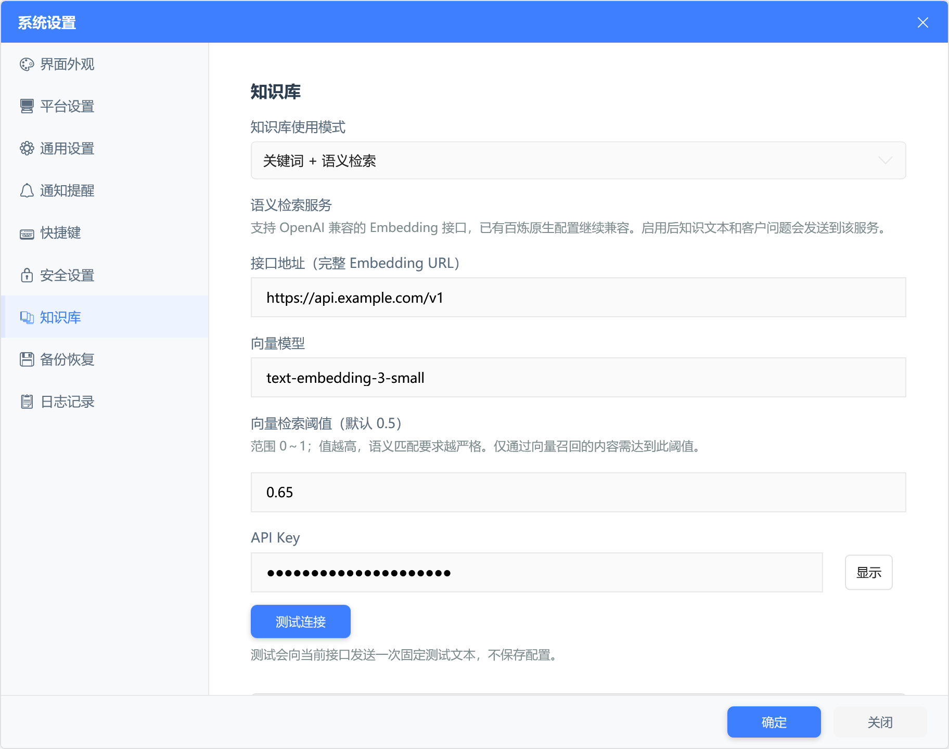Click the 范围 0～1 threshold hint text
The width and height of the screenshot is (949, 749).
478,446
